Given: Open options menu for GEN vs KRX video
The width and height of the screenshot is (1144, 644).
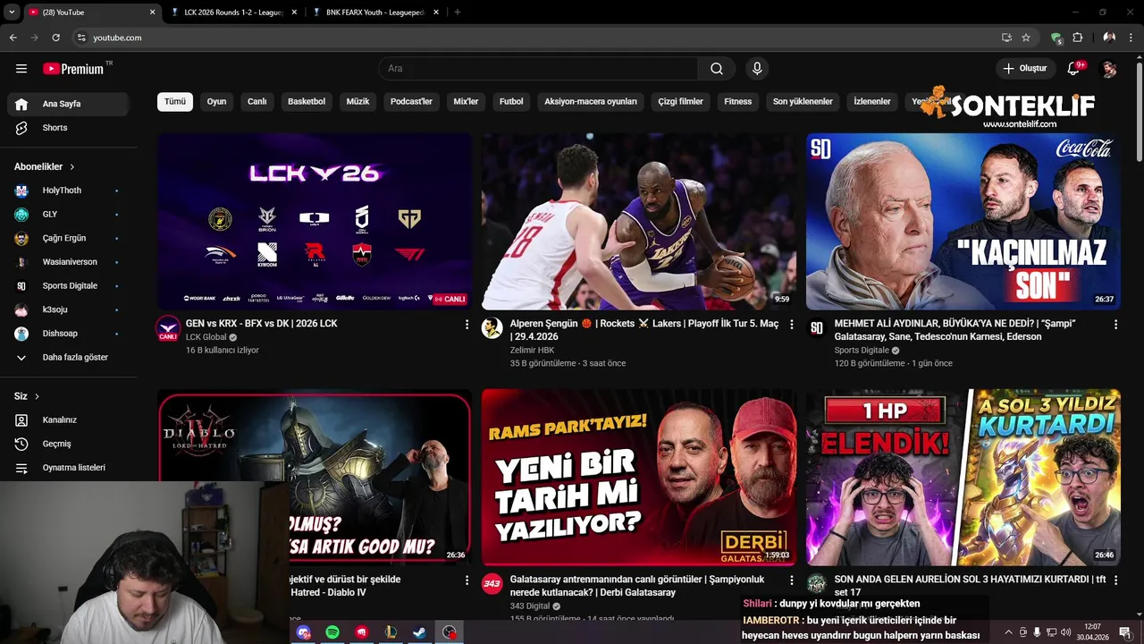Looking at the screenshot, I should click(x=466, y=325).
